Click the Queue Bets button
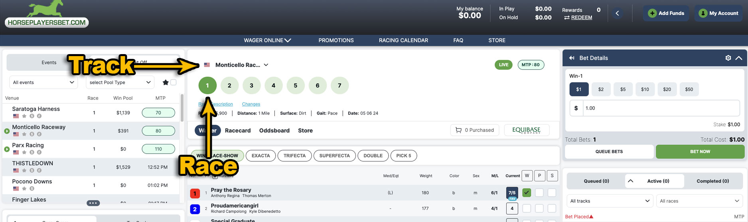The height and width of the screenshot is (222, 748). click(x=609, y=152)
